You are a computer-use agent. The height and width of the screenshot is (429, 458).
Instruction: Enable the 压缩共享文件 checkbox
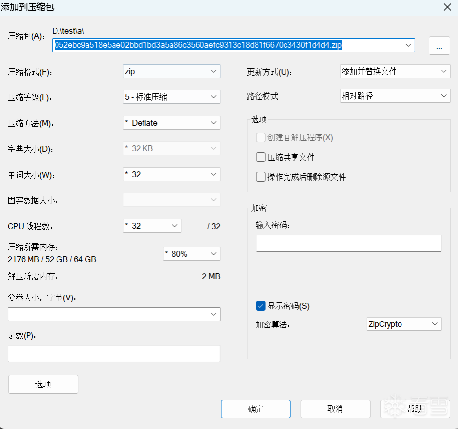[260, 157]
